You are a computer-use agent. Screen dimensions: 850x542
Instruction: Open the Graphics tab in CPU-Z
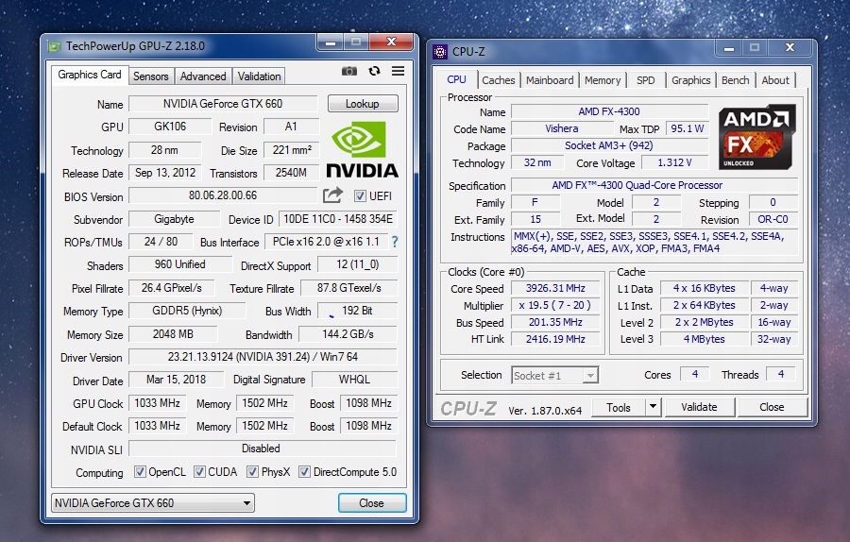(x=690, y=80)
